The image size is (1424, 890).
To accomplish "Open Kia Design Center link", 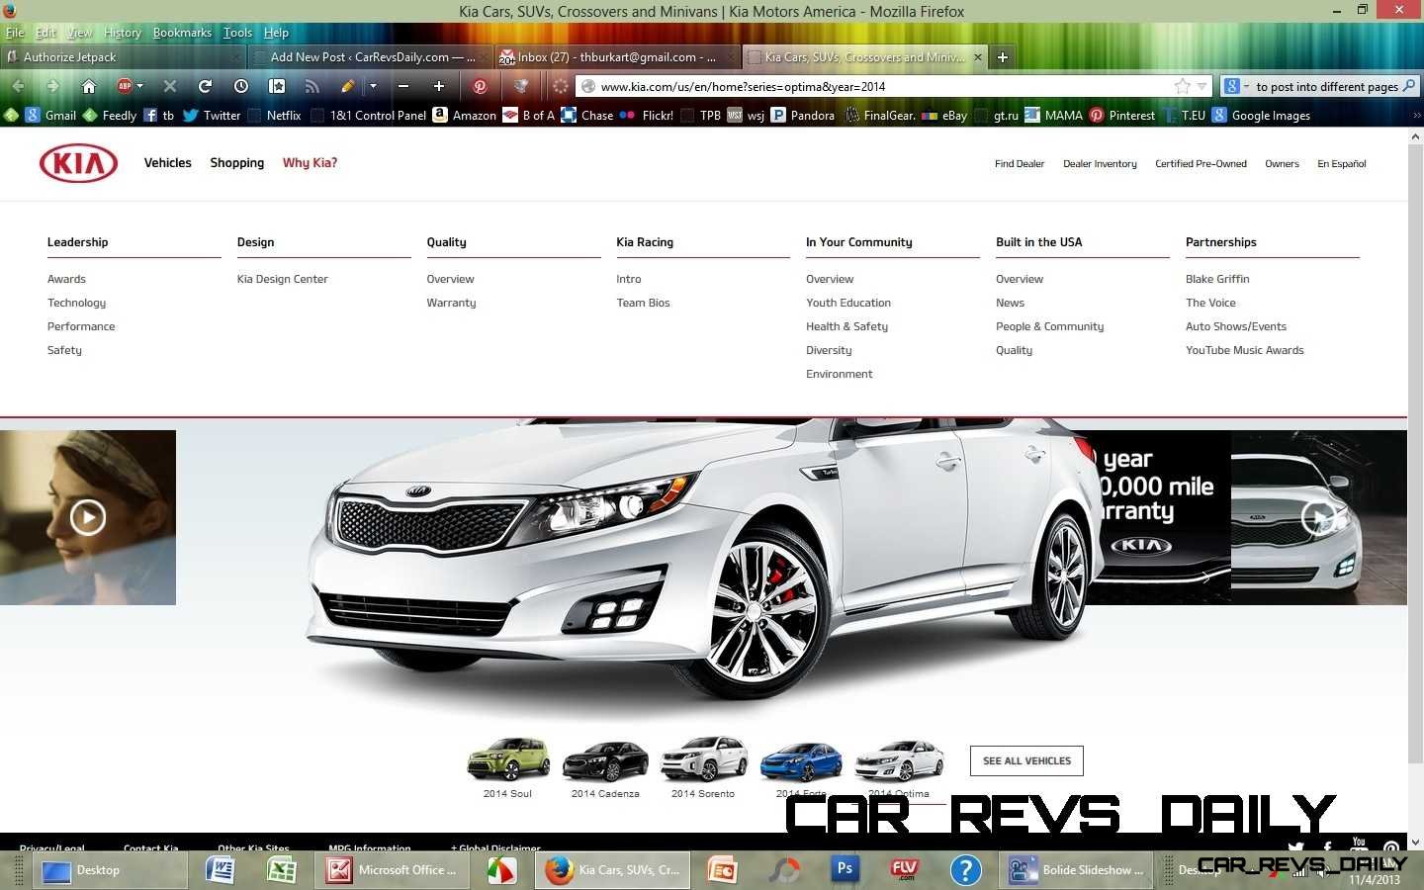I will (x=283, y=279).
